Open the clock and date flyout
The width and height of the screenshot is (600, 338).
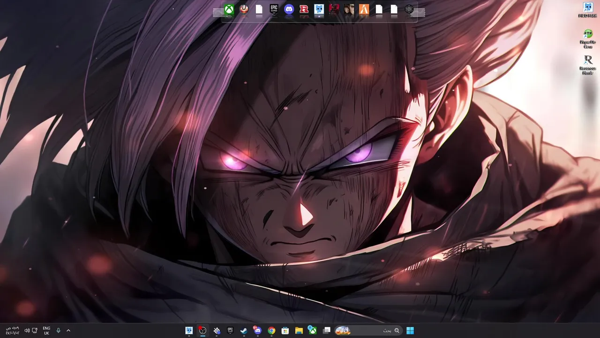[x=13, y=330]
